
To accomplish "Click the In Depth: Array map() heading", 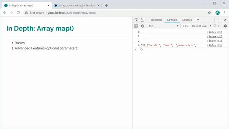I will point(40,28).
